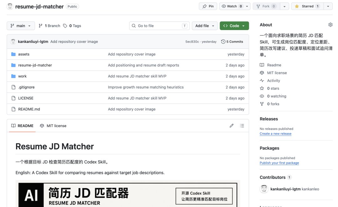Viewport: 338px width, 207px height.
Task: Click the assets folder icon
Action: coord(13,54)
